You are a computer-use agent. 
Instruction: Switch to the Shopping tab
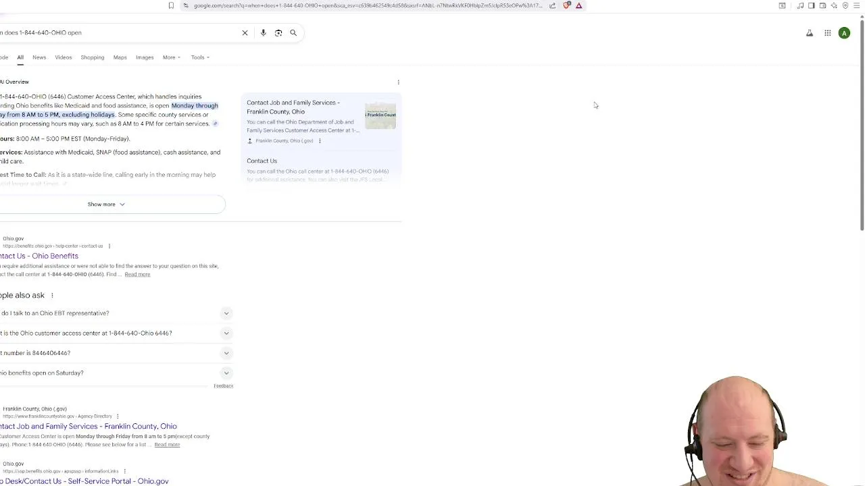tap(93, 57)
